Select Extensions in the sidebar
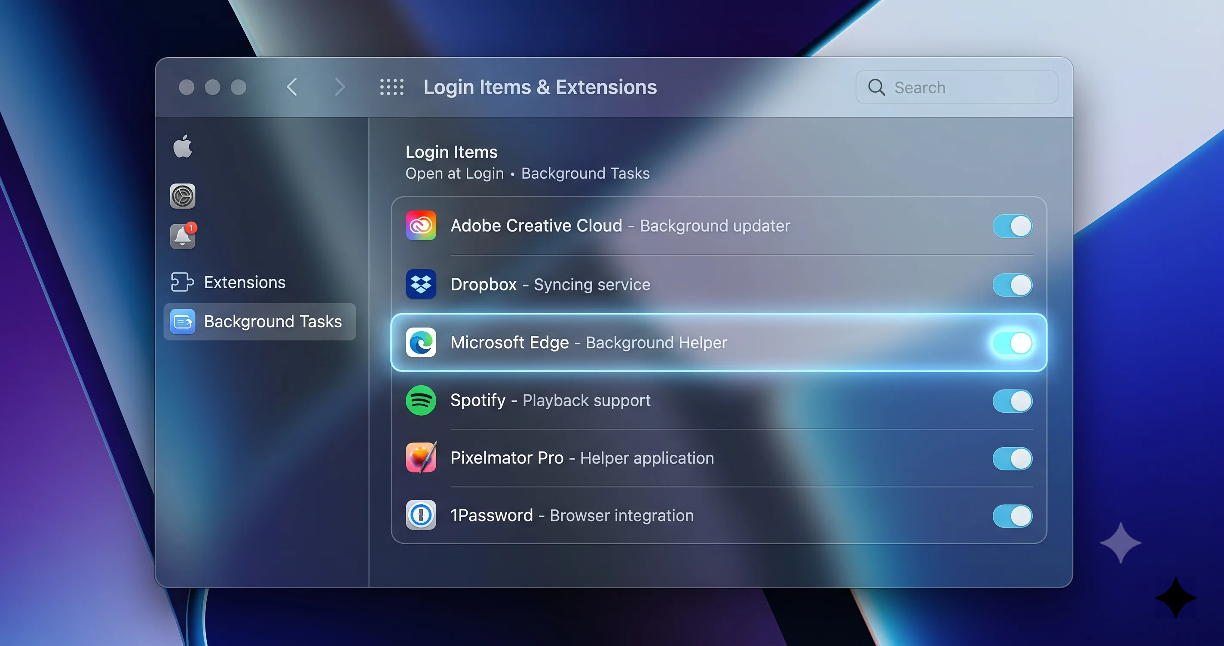This screenshot has width=1224, height=646. 260,282
